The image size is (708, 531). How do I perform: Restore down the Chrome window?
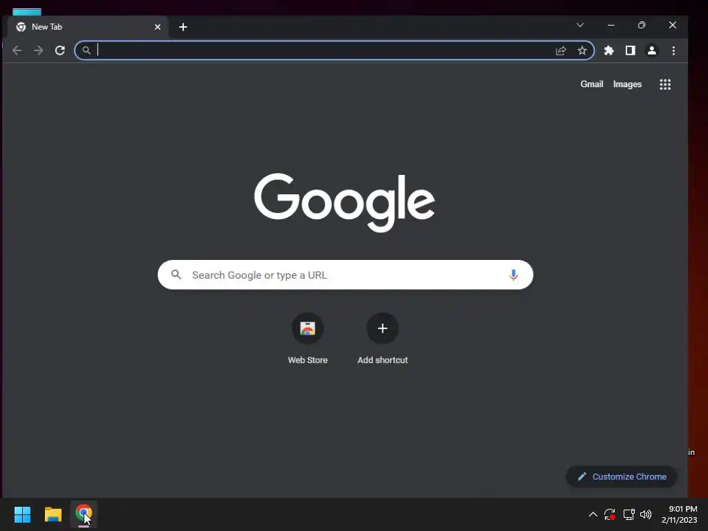pyautogui.click(x=642, y=26)
